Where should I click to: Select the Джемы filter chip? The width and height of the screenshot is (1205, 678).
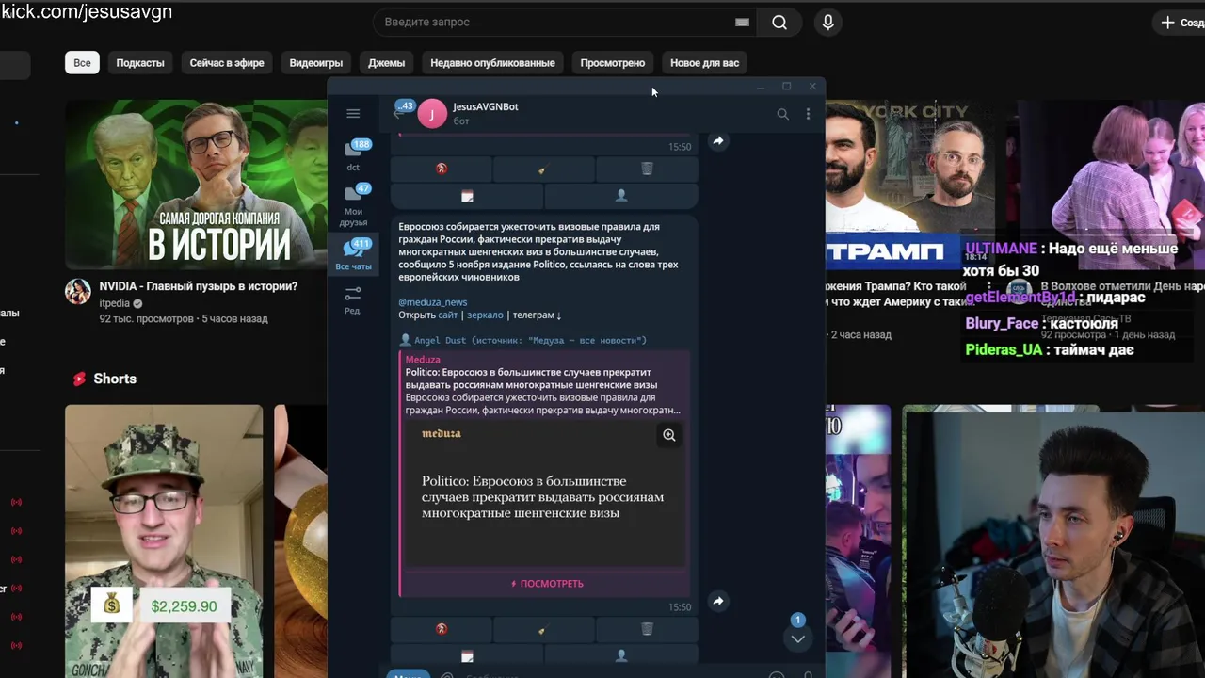pyautogui.click(x=386, y=63)
